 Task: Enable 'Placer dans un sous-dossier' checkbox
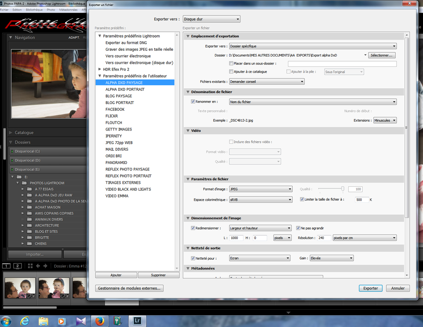[231, 64]
